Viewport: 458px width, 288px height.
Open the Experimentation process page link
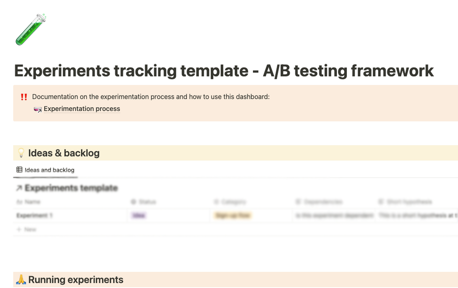coord(82,109)
